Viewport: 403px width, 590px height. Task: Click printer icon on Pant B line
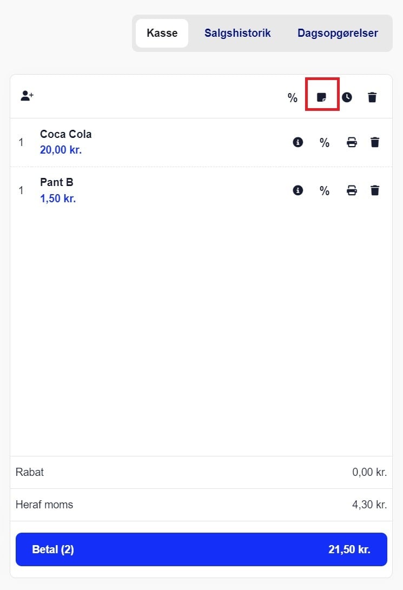click(x=352, y=190)
